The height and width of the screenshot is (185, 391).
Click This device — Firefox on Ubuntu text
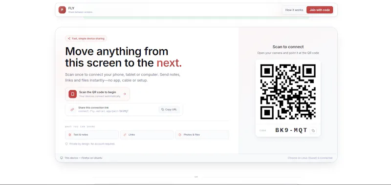pos(83,158)
